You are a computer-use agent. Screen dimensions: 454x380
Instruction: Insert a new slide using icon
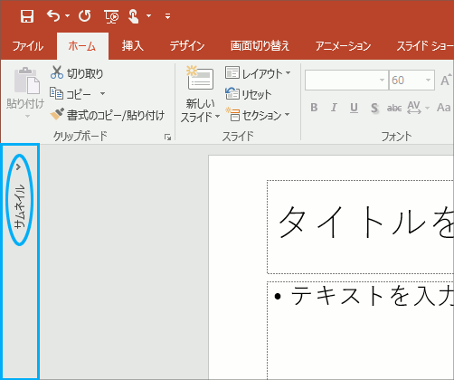[200, 78]
